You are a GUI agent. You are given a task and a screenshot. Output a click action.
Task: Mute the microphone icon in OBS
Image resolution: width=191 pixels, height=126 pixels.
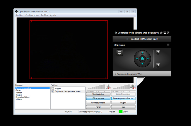pyautogui.click(x=108, y=87)
